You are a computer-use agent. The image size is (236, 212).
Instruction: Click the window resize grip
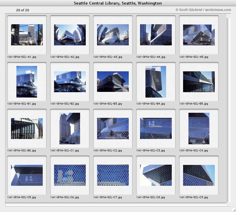(234, 210)
